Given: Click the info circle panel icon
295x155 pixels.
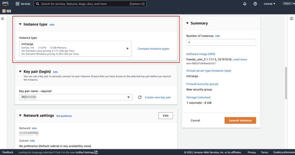Looking at the screenshot, I should tap(291, 19).
